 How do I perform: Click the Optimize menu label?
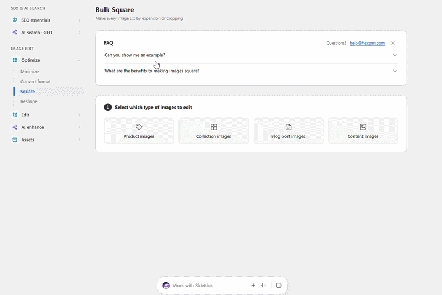[30, 60]
